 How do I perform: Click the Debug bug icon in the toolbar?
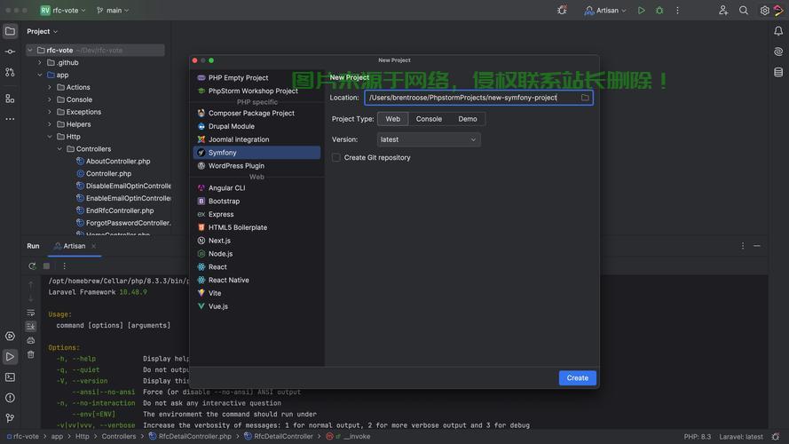coord(659,11)
